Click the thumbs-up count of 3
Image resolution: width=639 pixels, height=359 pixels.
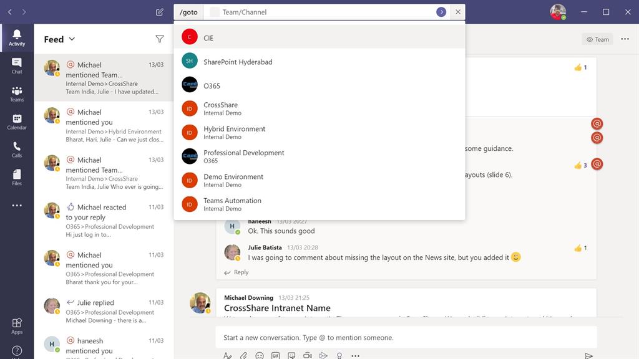point(580,165)
